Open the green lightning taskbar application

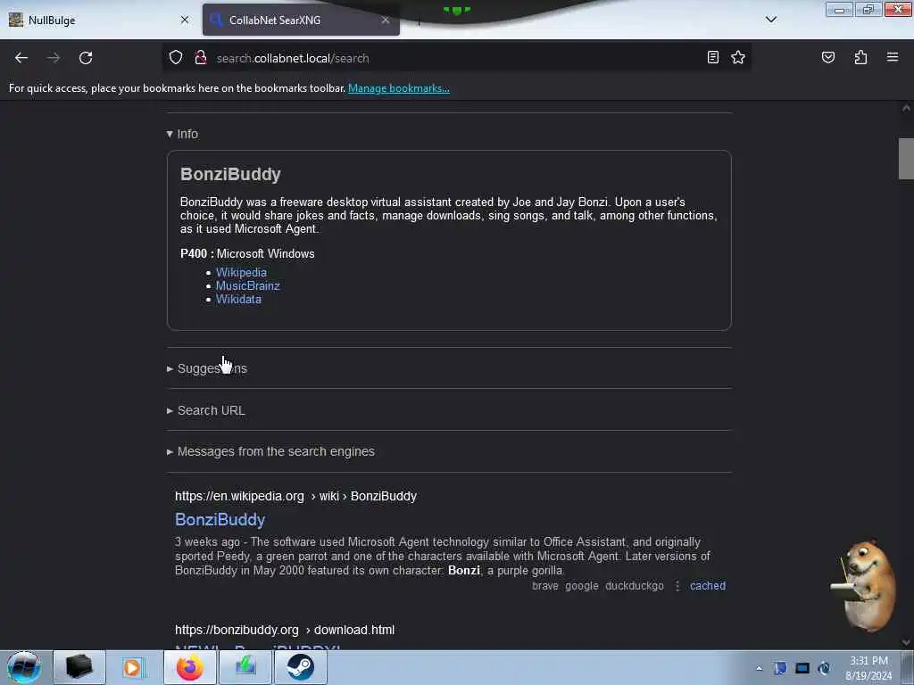coord(245,667)
